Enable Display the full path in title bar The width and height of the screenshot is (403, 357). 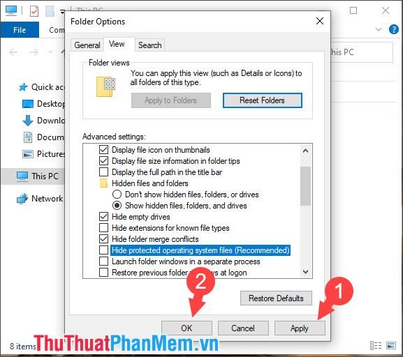tap(103, 172)
